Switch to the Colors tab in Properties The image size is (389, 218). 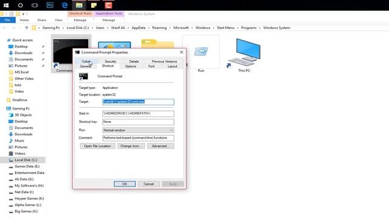click(x=86, y=61)
